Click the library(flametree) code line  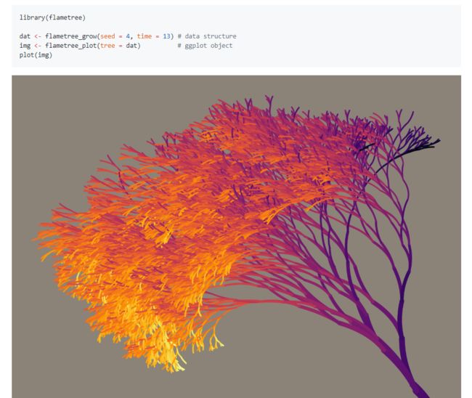[52, 17]
